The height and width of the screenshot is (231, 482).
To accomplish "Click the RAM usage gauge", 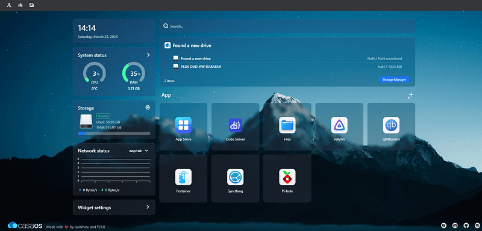I will tap(134, 73).
